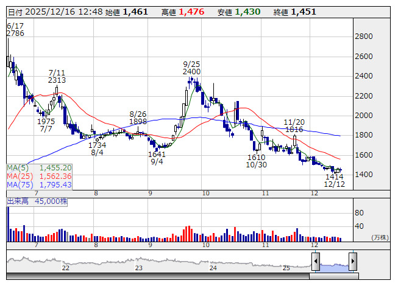Click year 23 in the overview timeline
The height and width of the screenshot is (286, 398).
point(139,268)
